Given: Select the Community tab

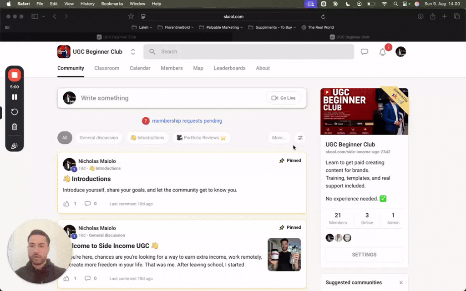Looking at the screenshot, I should (71, 68).
